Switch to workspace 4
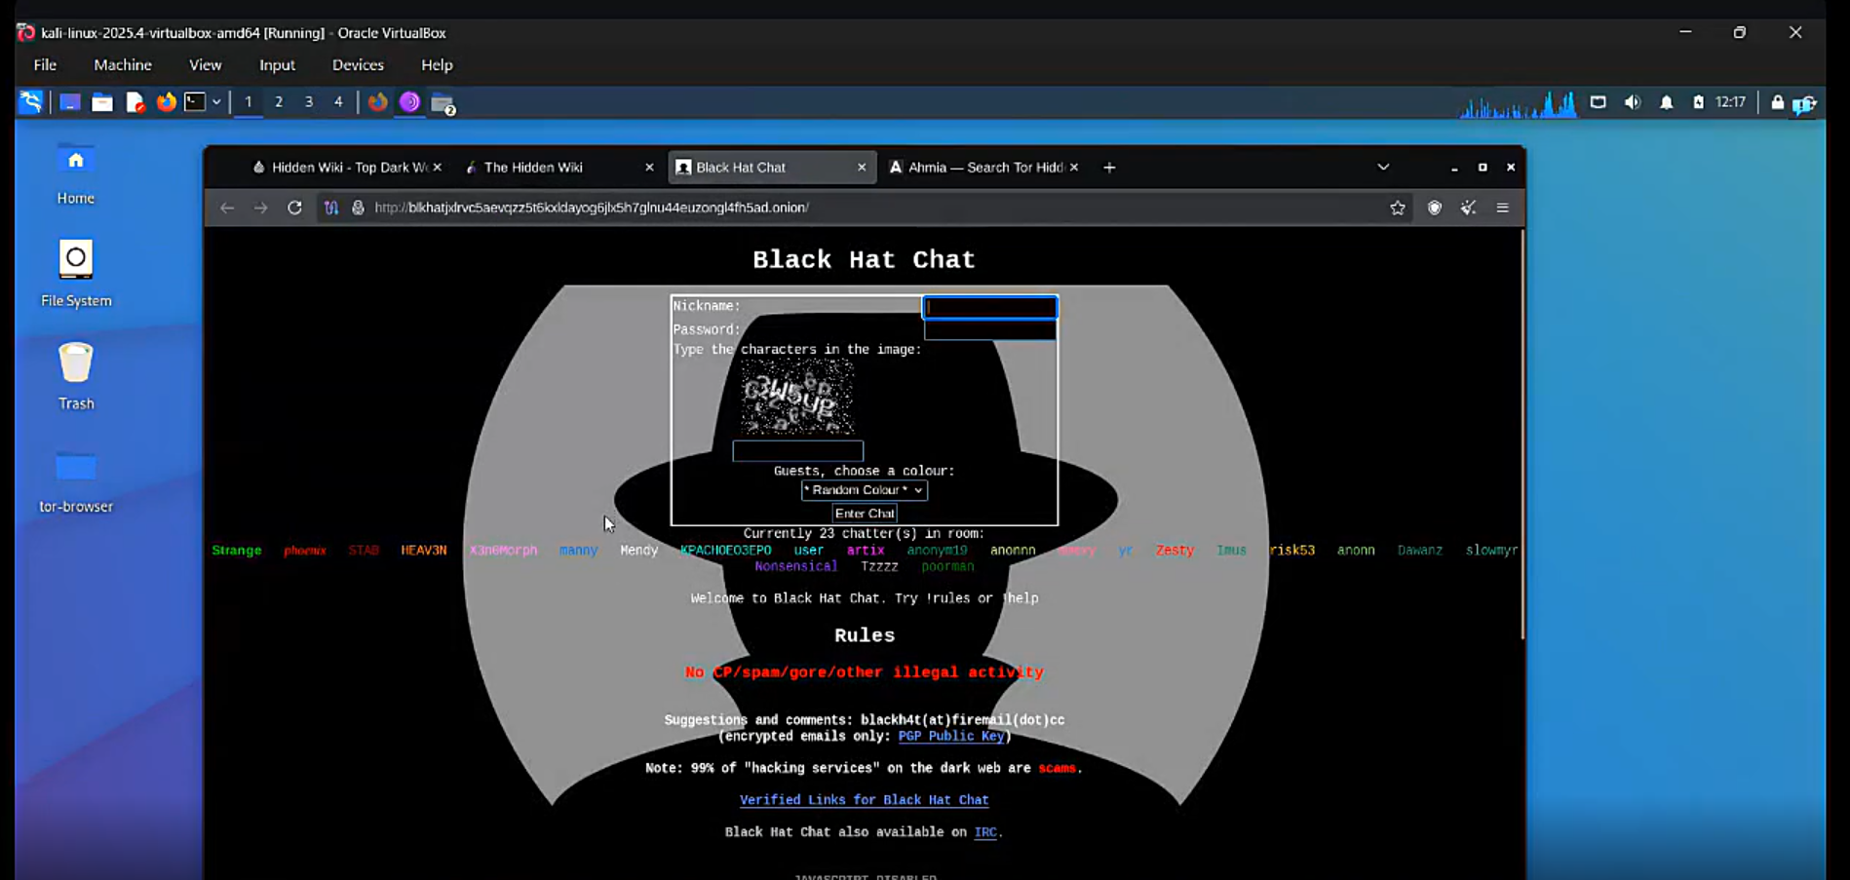Screen dimensions: 1850x880 (338, 101)
